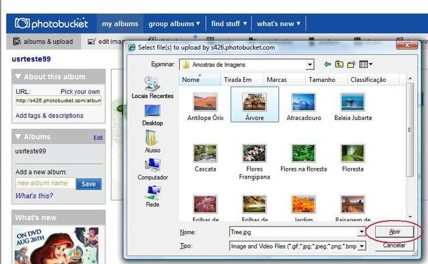The image size is (428, 264).
Task: Open the What's this? help link
Action: coord(34,196)
